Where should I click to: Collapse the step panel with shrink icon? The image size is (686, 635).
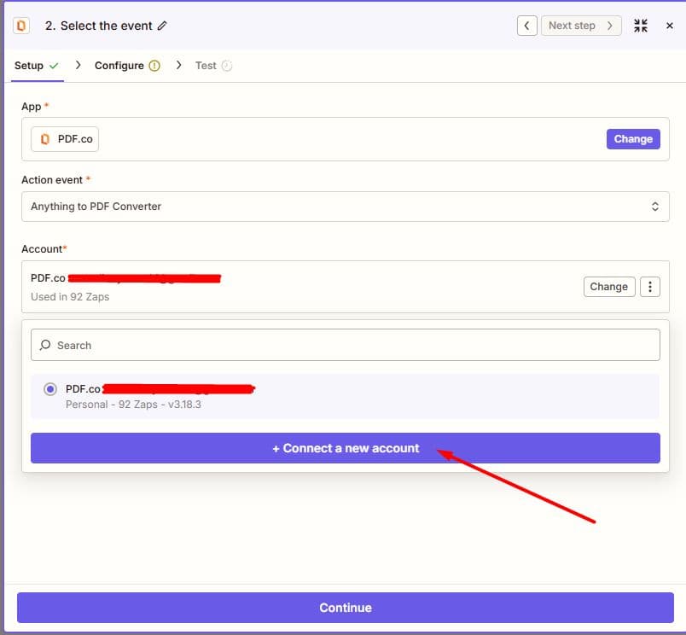[641, 26]
